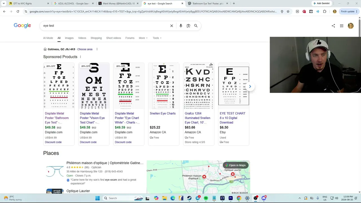361x203 pixels.
Task: Open the Grafco 1264 Illuminated Snellen listing
Action: pyautogui.click(x=197, y=118)
